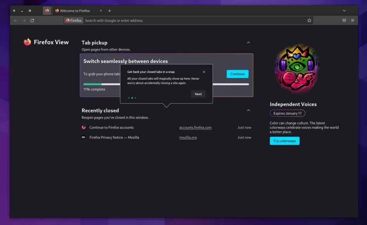Reopen Continue to Firefox accounts entry
The height and width of the screenshot is (225, 367).
(x=111, y=128)
